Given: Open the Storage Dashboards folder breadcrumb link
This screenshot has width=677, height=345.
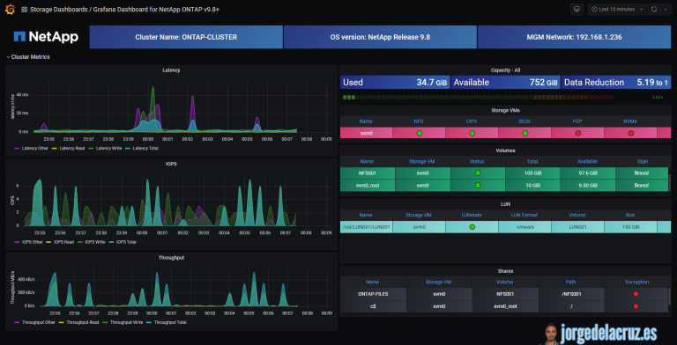Looking at the screenshot, I should point(57,10).
